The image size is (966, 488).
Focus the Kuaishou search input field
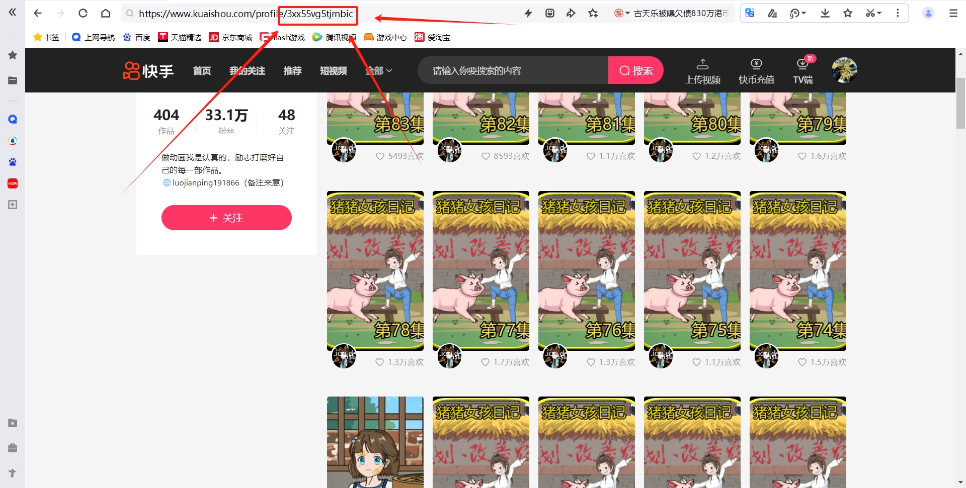tap(513, 70)
